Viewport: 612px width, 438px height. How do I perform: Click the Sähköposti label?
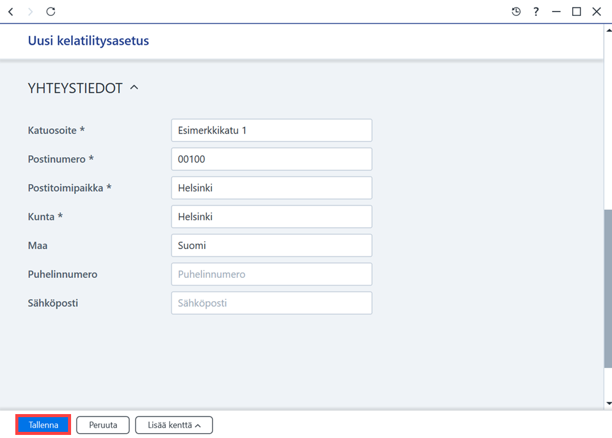pyautogui.click(x=53, y=303)
